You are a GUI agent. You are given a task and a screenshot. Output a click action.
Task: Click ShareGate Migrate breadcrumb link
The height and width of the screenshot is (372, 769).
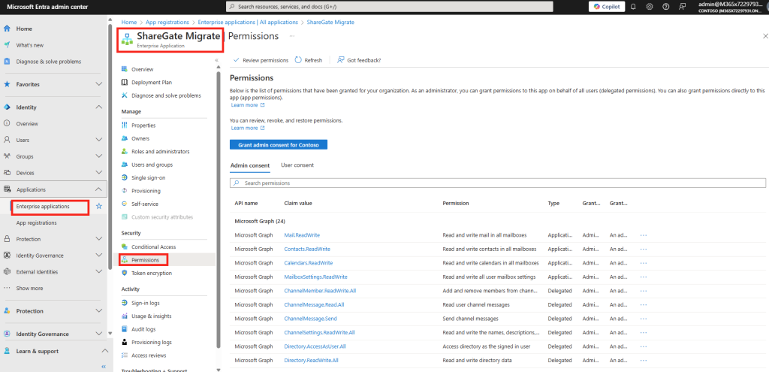tap(330, 22)
